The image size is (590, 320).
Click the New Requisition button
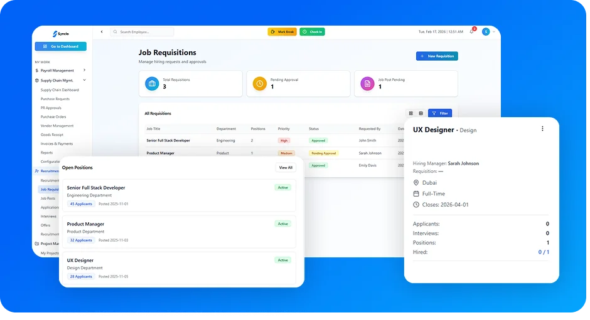pos(437,56)
